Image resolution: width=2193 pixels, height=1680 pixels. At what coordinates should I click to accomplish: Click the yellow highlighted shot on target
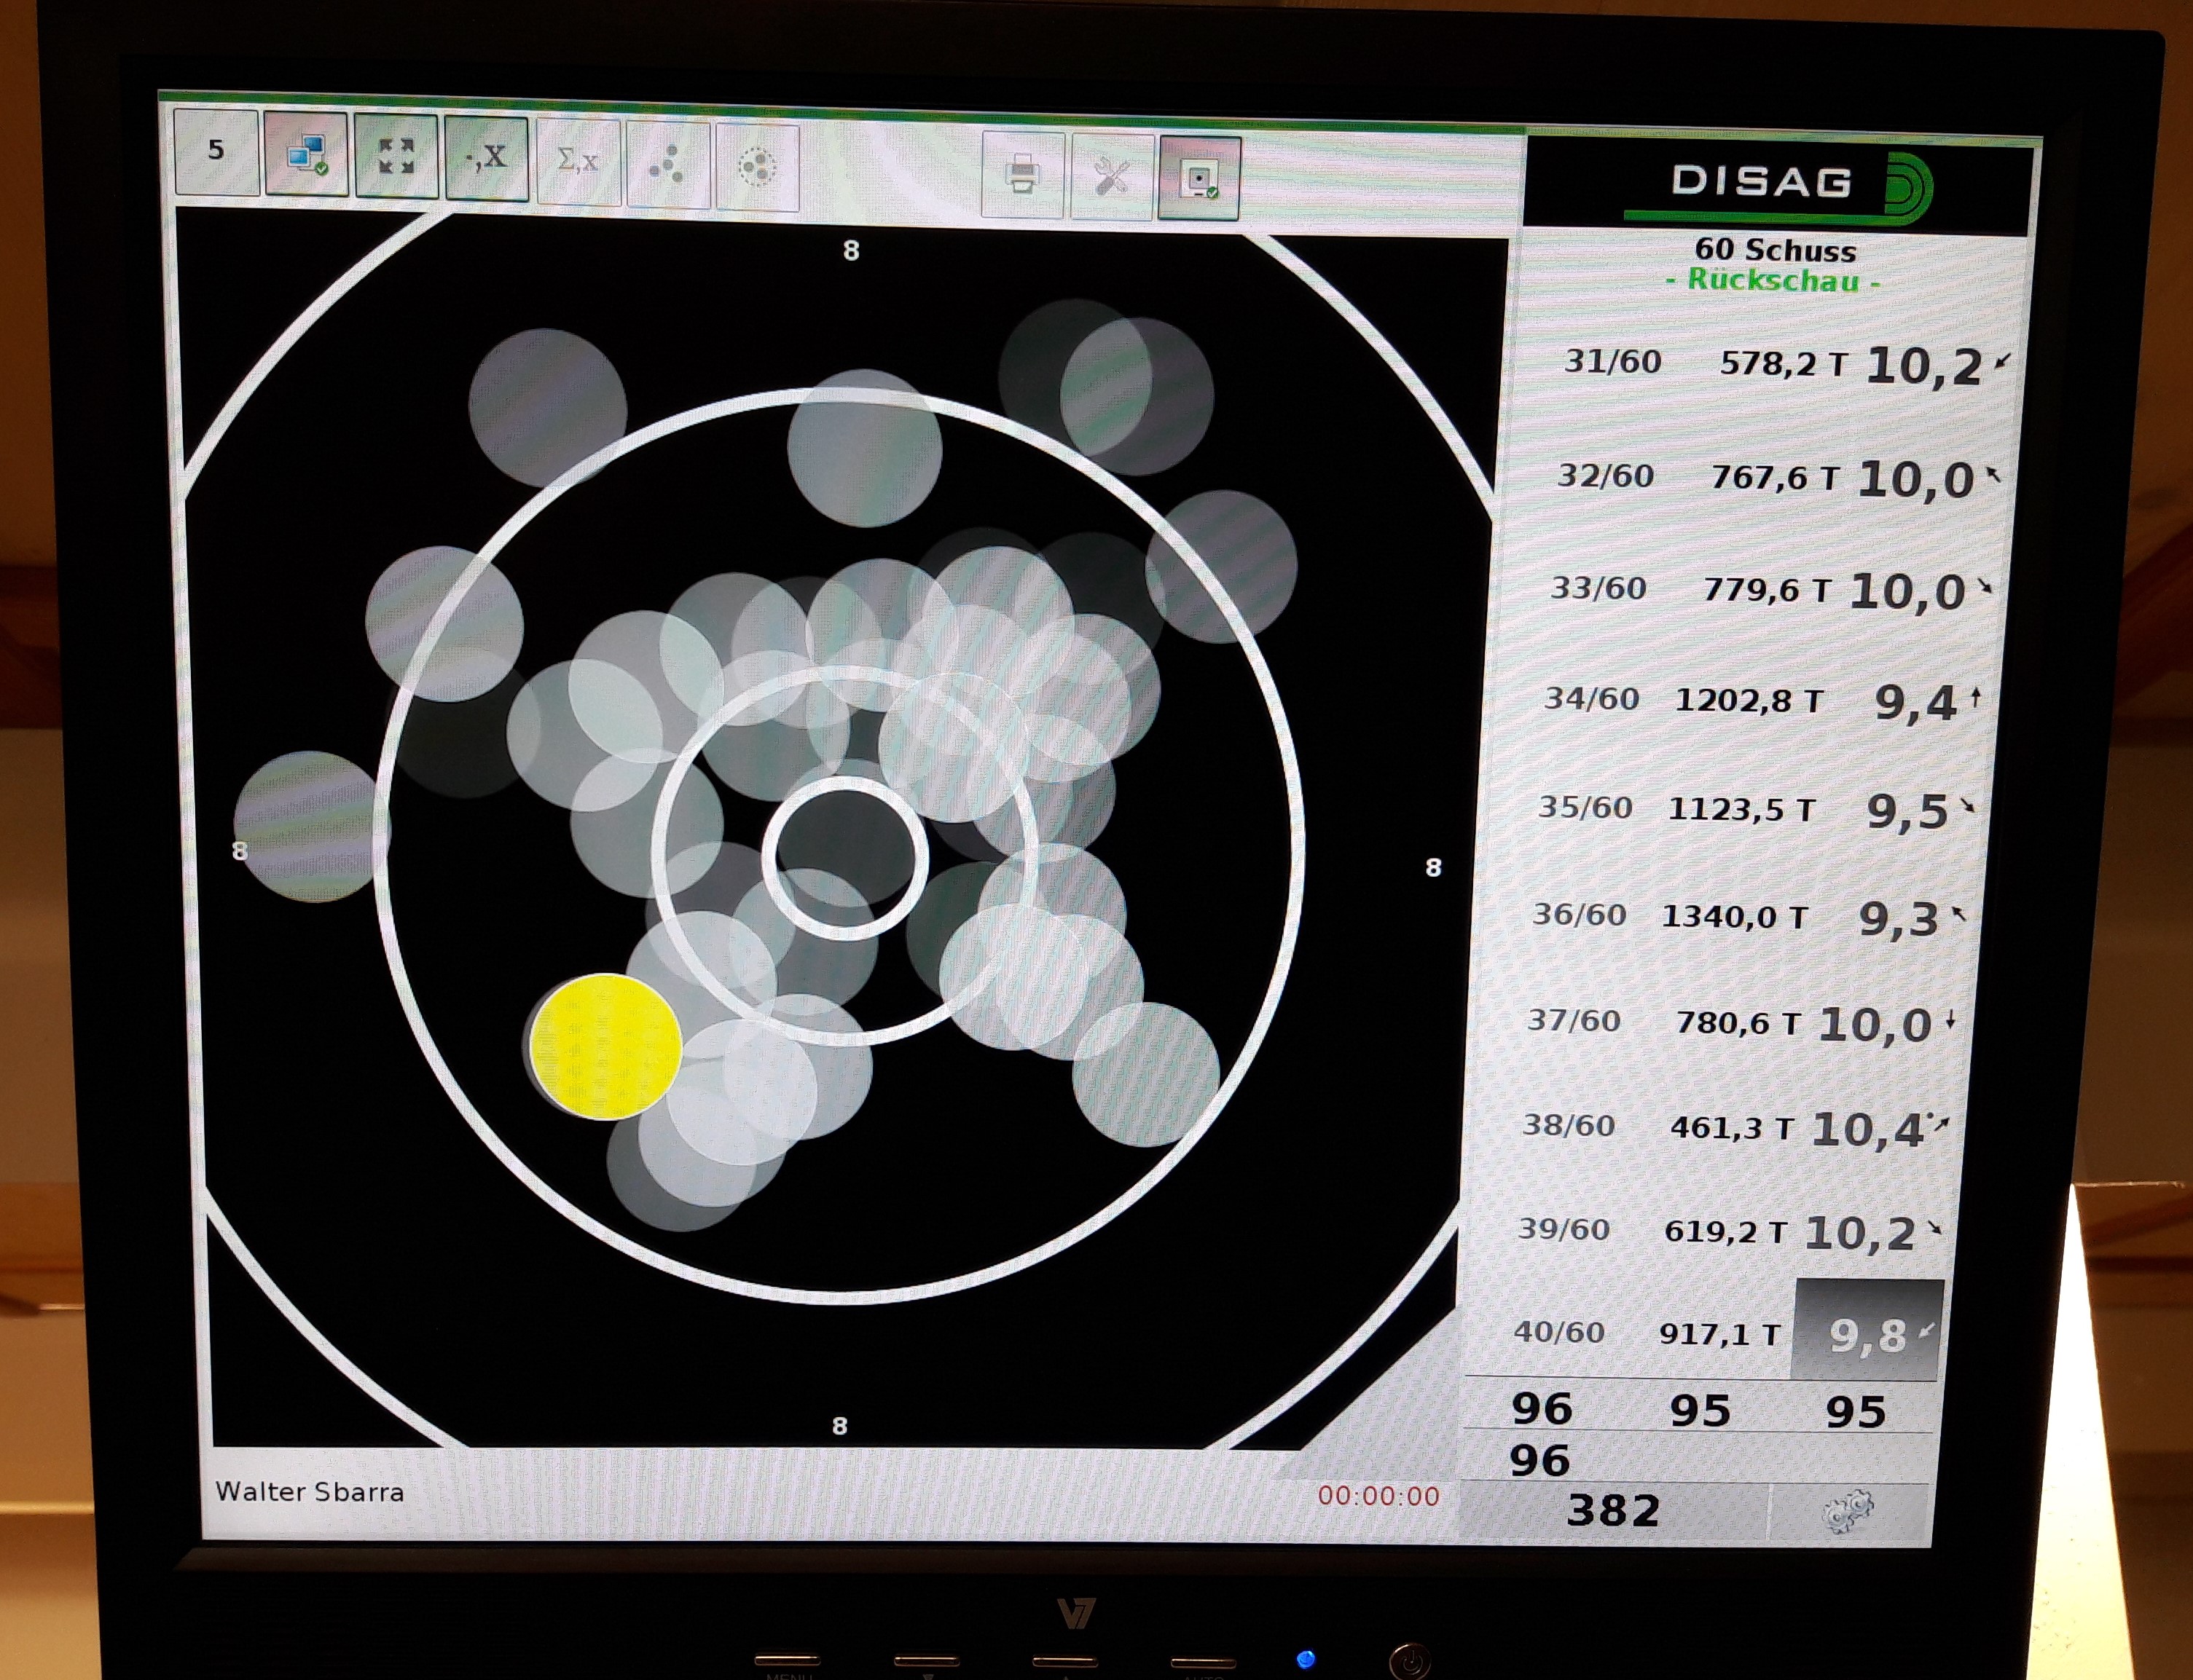click(x=605, y=1046)
